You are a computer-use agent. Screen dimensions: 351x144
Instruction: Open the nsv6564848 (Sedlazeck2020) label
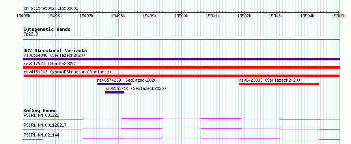[54, 55]
